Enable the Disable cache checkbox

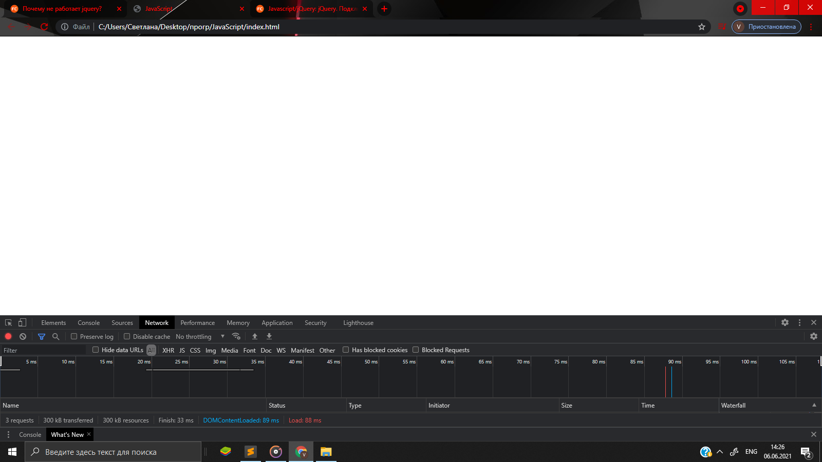tap(127, 337)
